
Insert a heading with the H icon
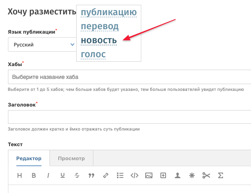(20, 175)
